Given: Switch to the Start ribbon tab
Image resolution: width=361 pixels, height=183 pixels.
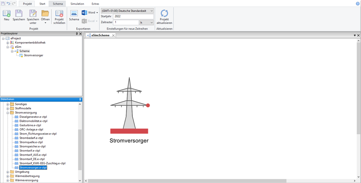Looking at the screenshot, I should (42, 4).
